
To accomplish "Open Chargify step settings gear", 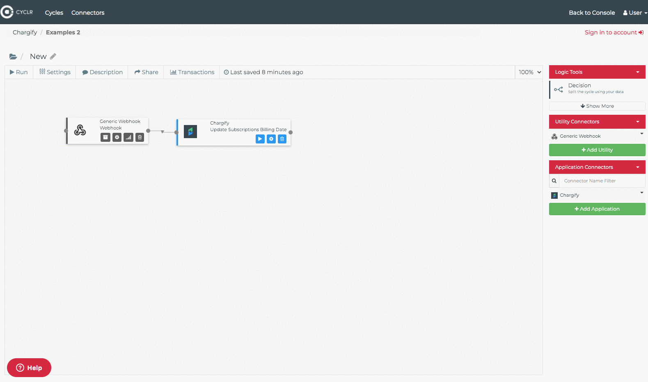I will coord(271,139).
